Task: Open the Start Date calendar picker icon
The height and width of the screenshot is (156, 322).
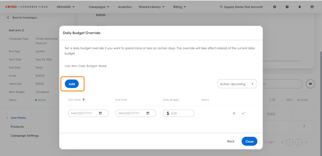Action: coord(100,113)
